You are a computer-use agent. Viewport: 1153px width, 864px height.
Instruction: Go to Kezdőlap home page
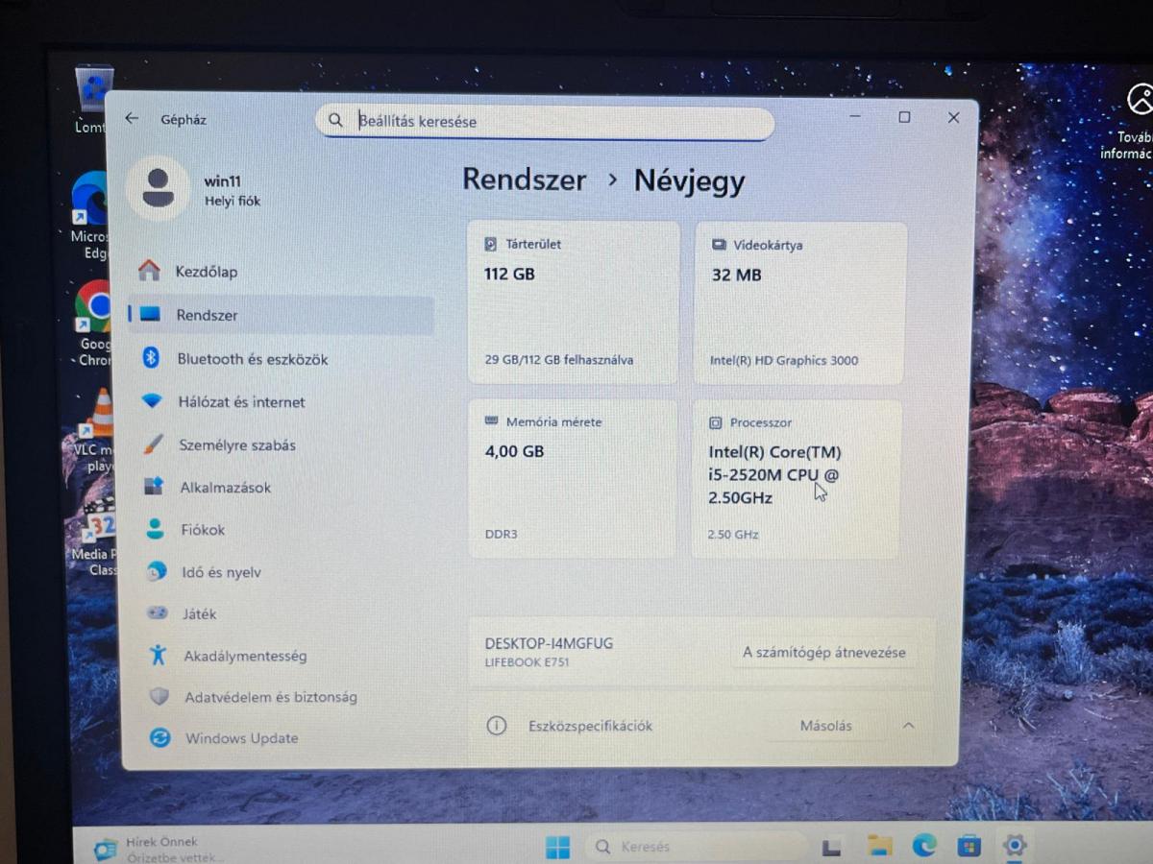206,272
